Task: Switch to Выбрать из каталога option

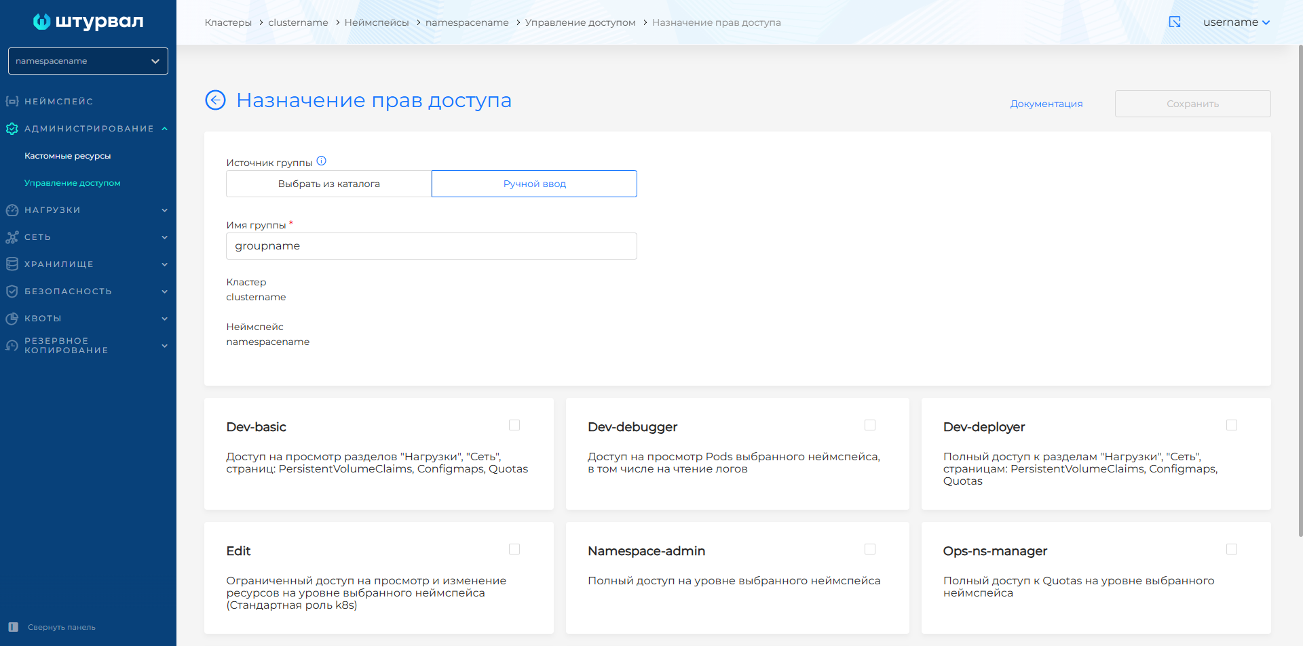Action: [329, 184]
